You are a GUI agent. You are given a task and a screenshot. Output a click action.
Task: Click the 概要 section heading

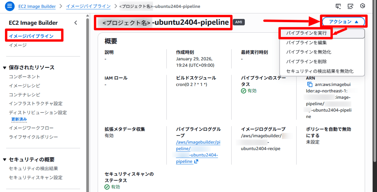[111, 41]
